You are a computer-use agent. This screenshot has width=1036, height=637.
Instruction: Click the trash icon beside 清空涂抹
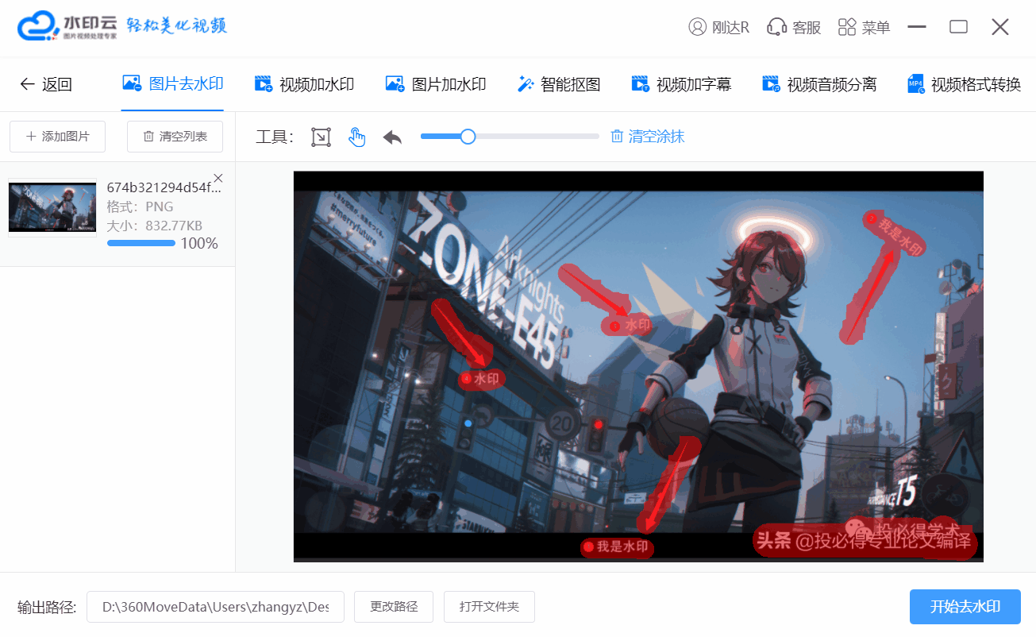pos(617,137)
